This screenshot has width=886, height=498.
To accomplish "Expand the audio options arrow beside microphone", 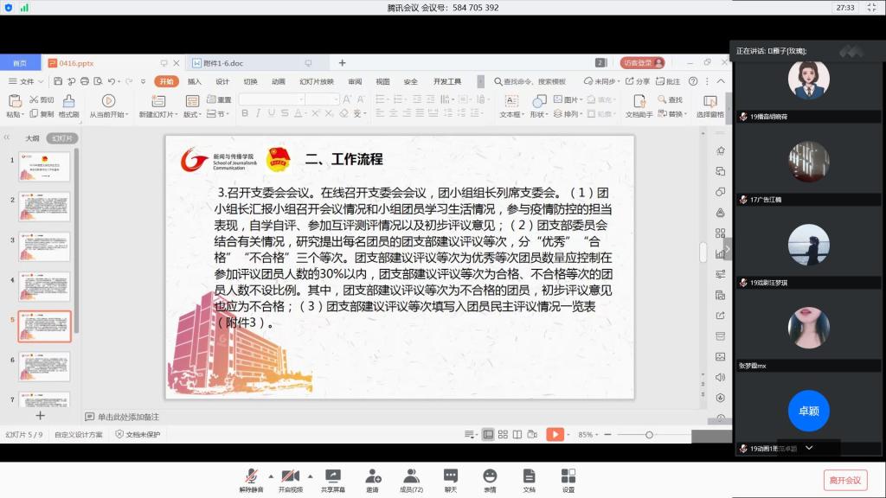I will (271, 476).
